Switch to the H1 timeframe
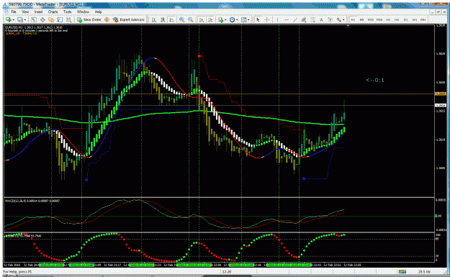Screen dimensions: 450x277 (388, 20)
